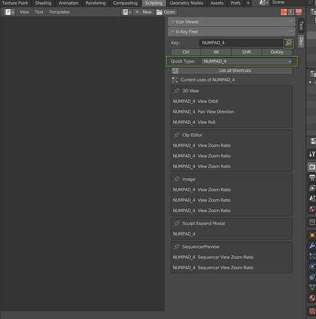Switch to the Shading workspace tab
Image resolution: width=316 pixels, height=319 pixels.
43,3
